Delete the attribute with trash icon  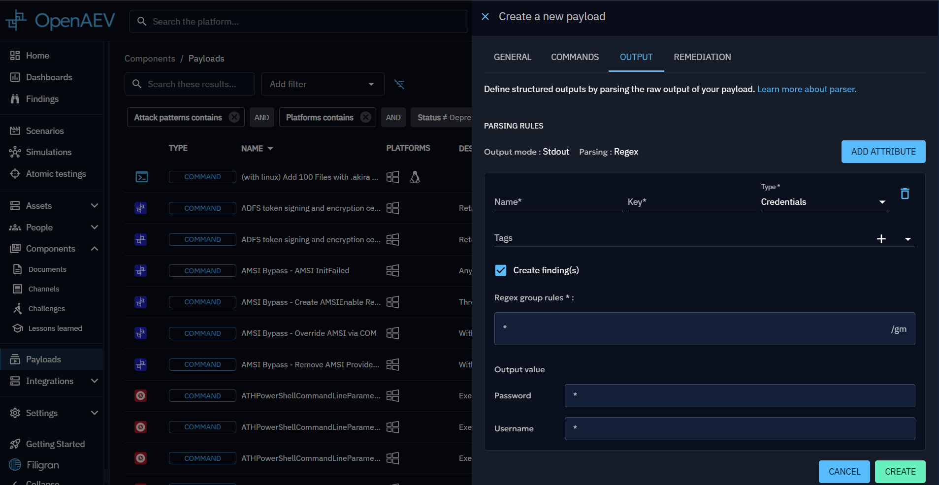905,194
